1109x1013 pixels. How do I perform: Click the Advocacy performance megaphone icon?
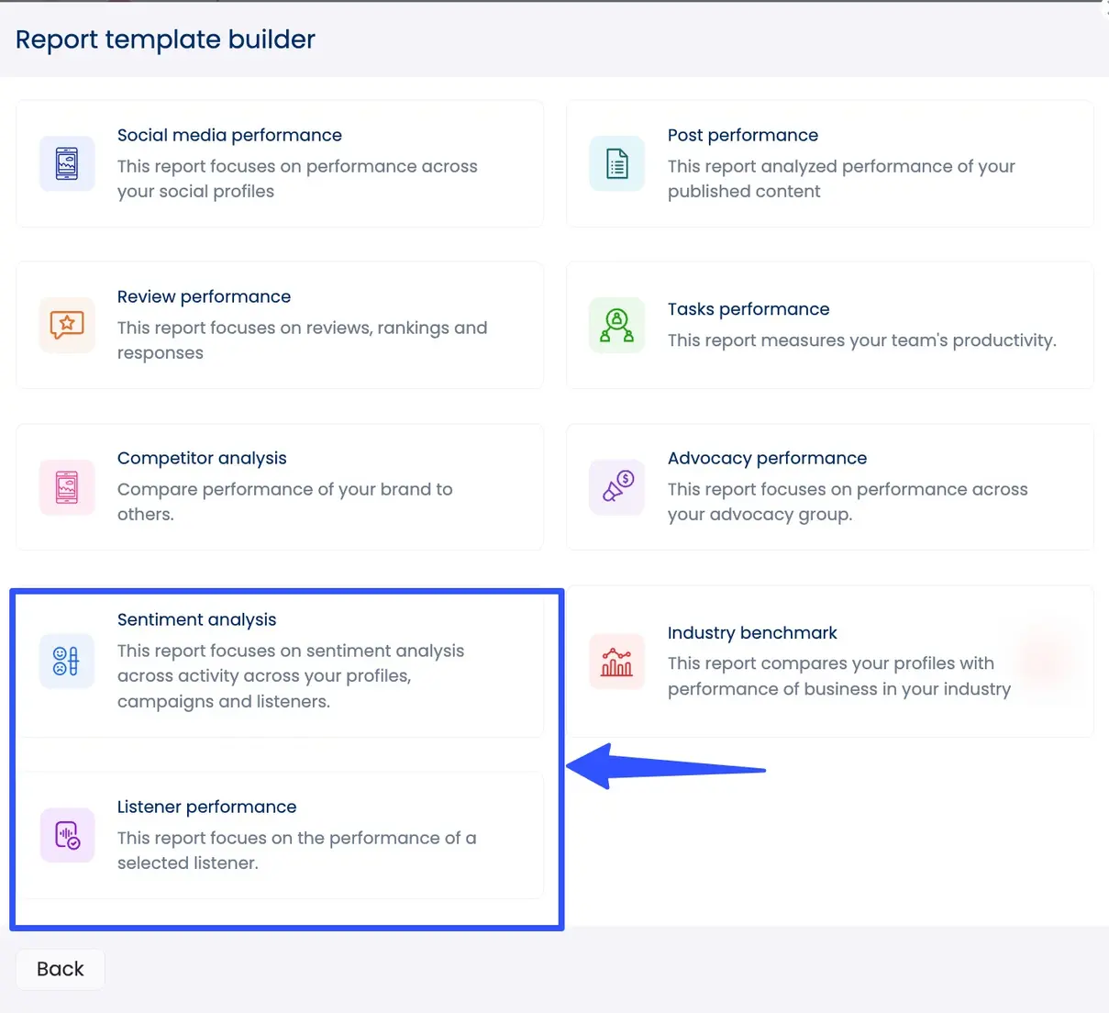617,487
